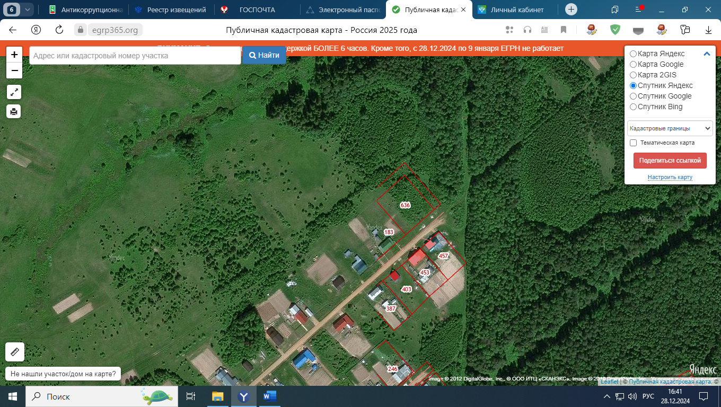
Task: Switch to Личный кабинет tab
Action: pos(516,10)
